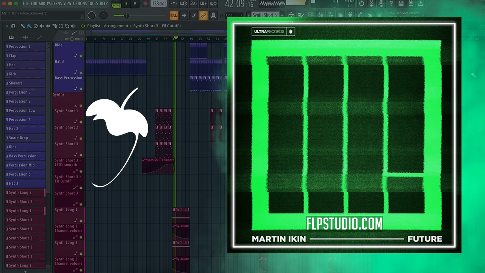Select the Mute tool
Viewport: 485px width, 273px height.
point(42,26)
